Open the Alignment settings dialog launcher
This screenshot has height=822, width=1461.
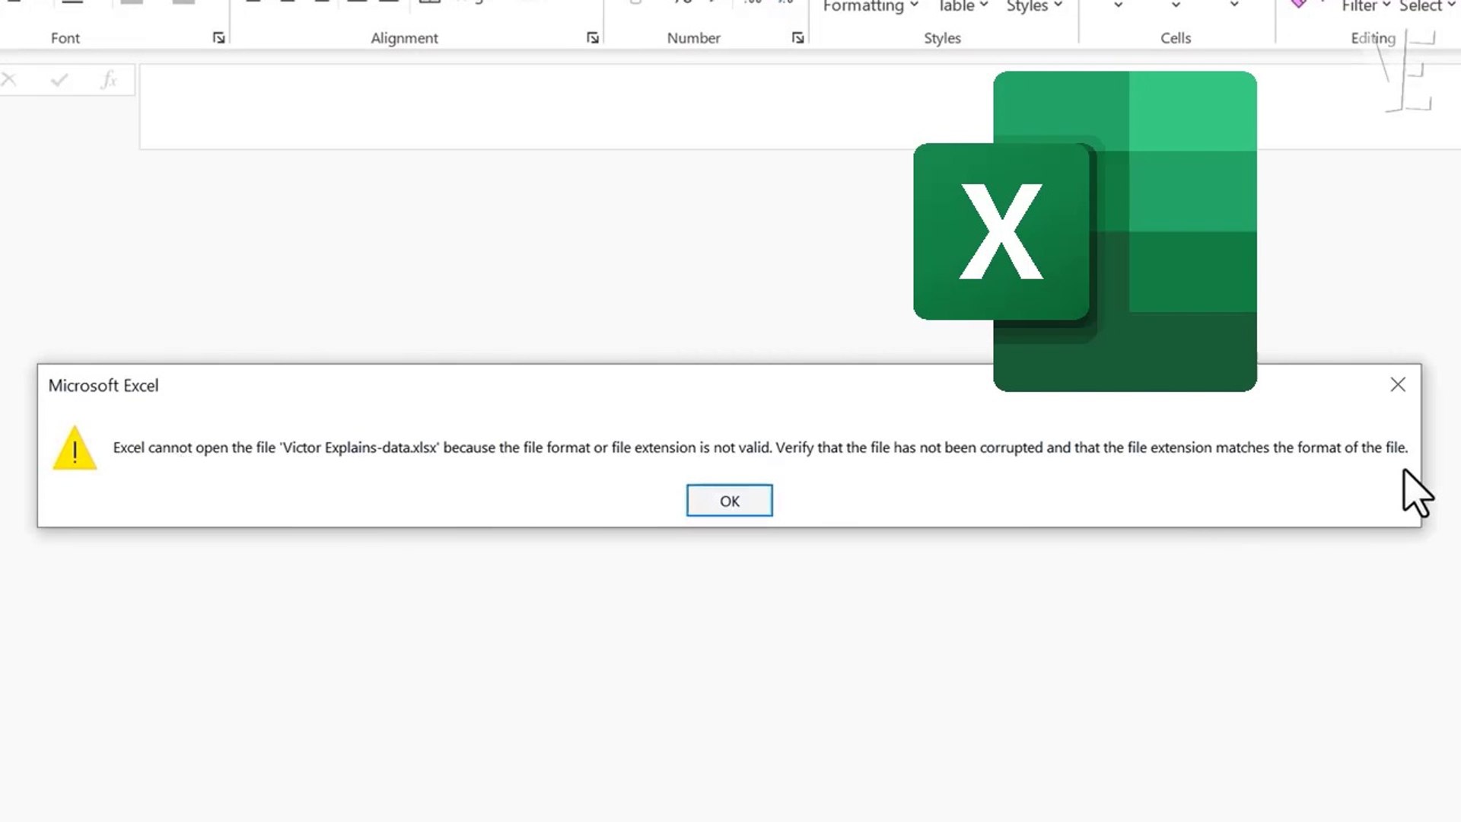coord(593,38)
